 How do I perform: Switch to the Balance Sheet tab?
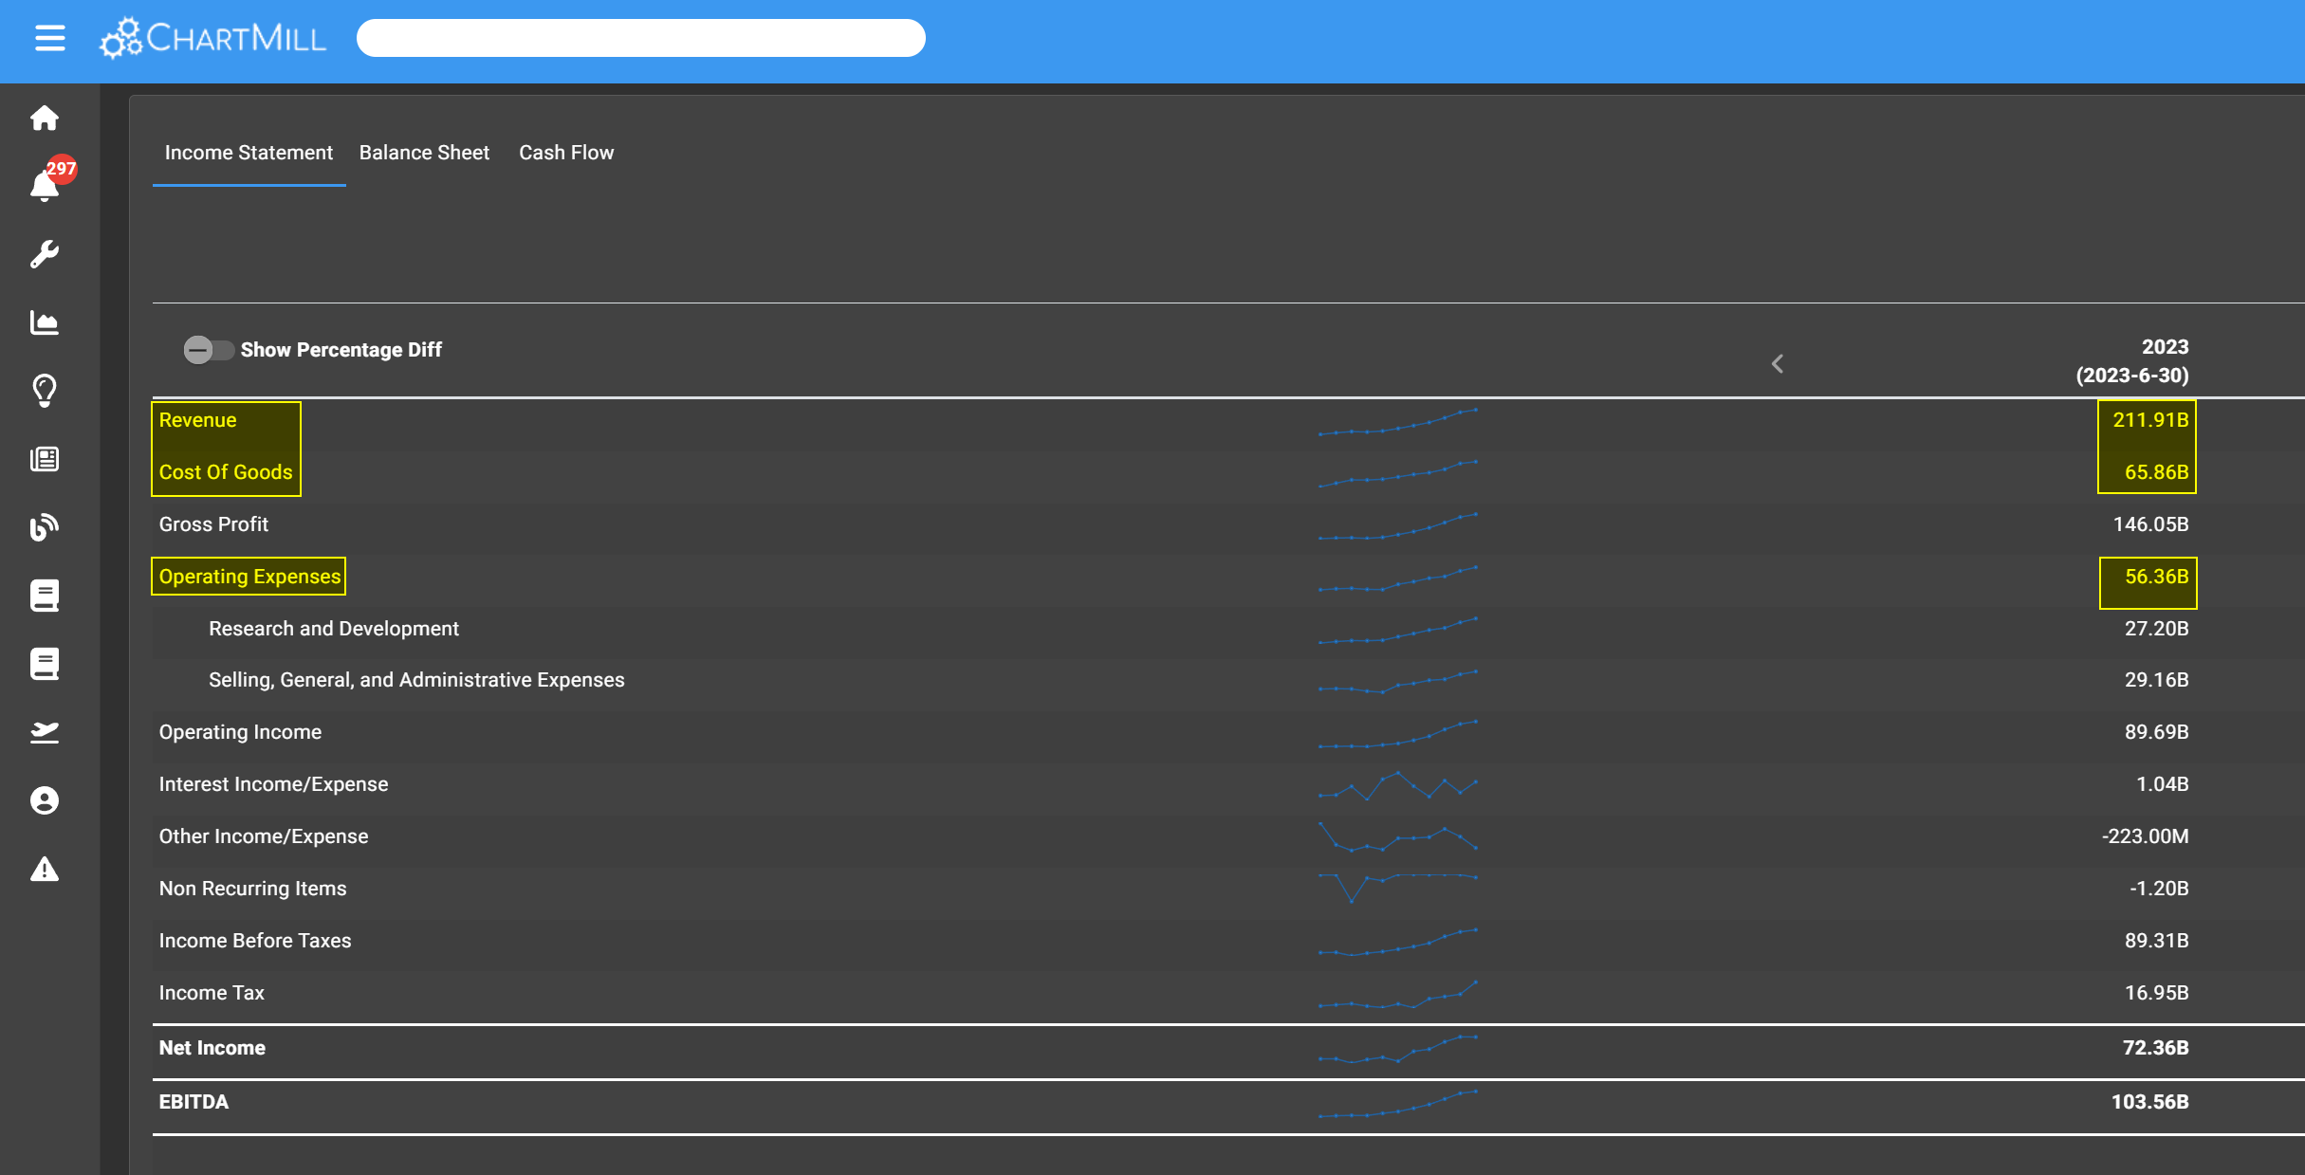tap(424, 153)
